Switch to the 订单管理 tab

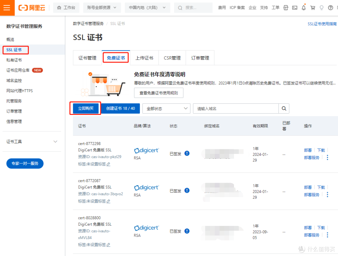coord(200,58)
